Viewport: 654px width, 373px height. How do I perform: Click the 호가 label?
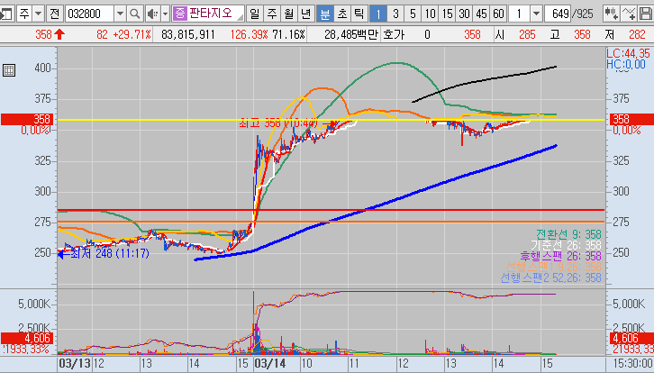pyautogui.click(x=394, y=34)
